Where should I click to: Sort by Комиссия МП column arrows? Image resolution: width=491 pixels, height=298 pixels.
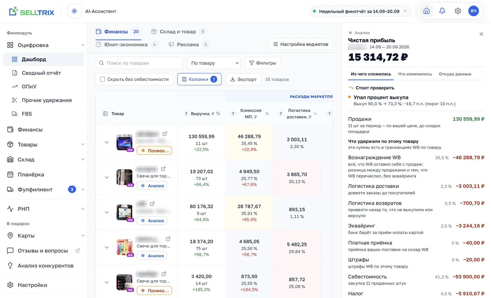point(267,114)
